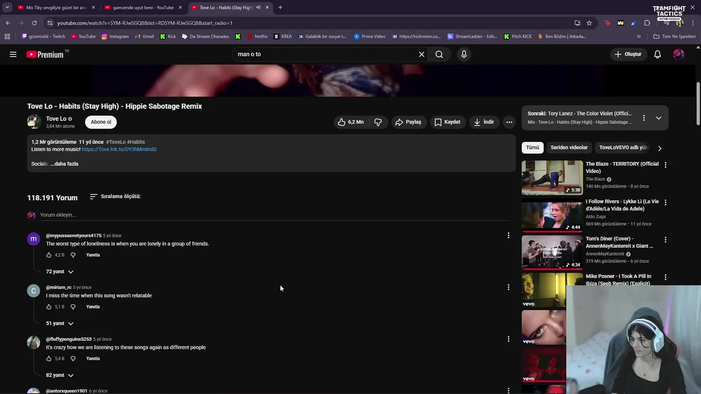Open menu for The Blaze - TERRITORY video

pyautogui.click(x=665, y=165)
